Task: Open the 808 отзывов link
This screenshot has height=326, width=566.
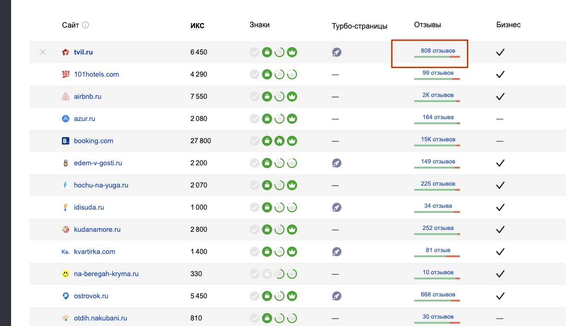Action: click(x=438, y=50)
